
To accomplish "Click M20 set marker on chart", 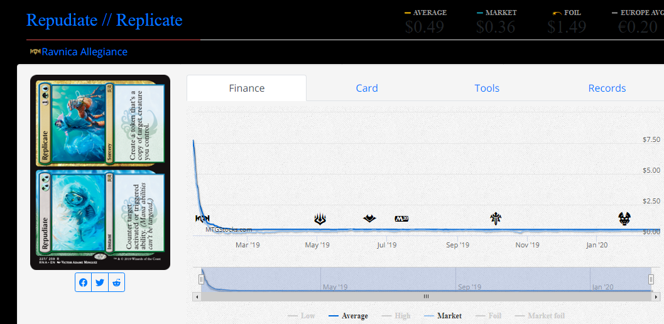I will coord(401,219).
